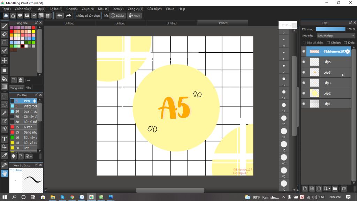
Task: Adjust the Độ trong opacity slider
Action: tap(331, 29)
